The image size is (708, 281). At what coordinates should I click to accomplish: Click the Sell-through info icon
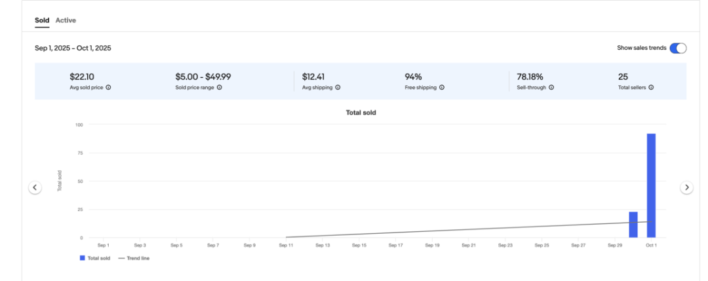551,87
